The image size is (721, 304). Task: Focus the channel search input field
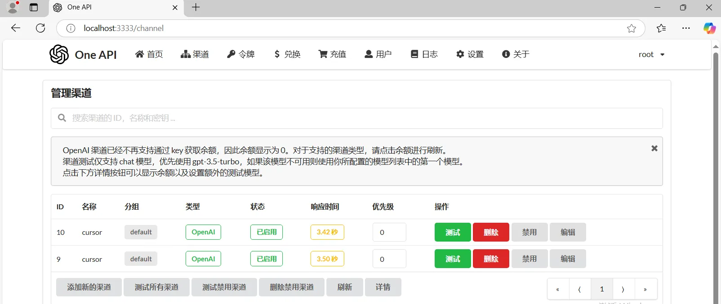point(356,118)
